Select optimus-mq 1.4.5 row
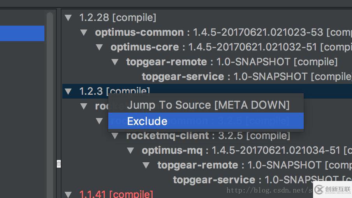Image resolution: width=352 pixels, height=198 pixels. click(247, 150)
